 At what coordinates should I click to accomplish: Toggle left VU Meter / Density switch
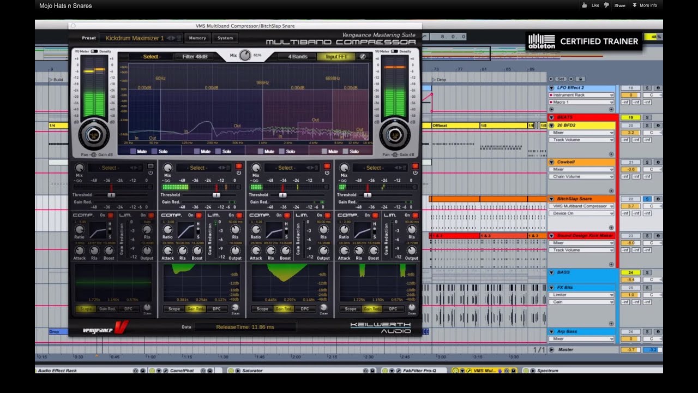94,51
